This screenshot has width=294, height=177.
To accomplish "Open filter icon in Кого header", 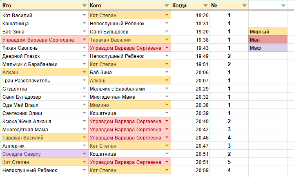I will 167,5.
